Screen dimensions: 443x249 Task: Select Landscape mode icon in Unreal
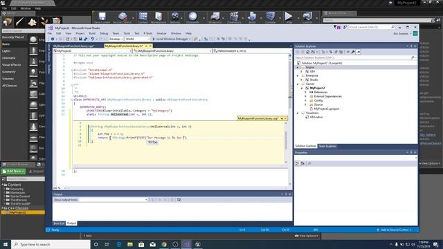pos(32,21)
